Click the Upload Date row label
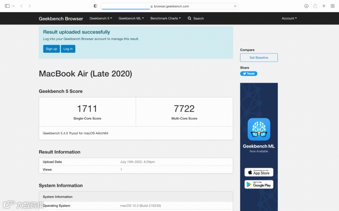 52,162
